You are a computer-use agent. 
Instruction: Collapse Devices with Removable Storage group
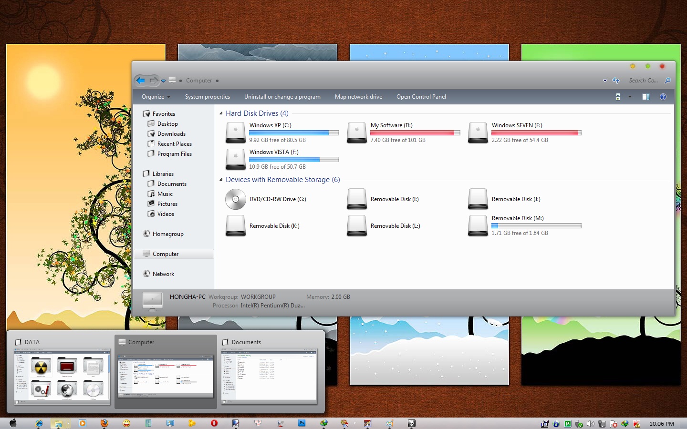[221, 180]
